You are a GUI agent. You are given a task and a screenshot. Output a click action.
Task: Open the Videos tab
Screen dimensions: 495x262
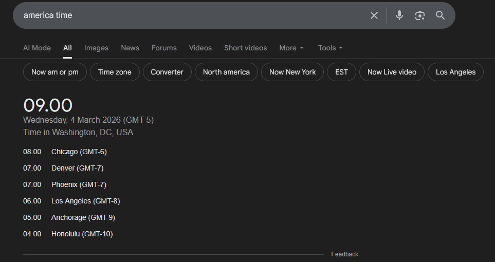click(x=200, y=48)
